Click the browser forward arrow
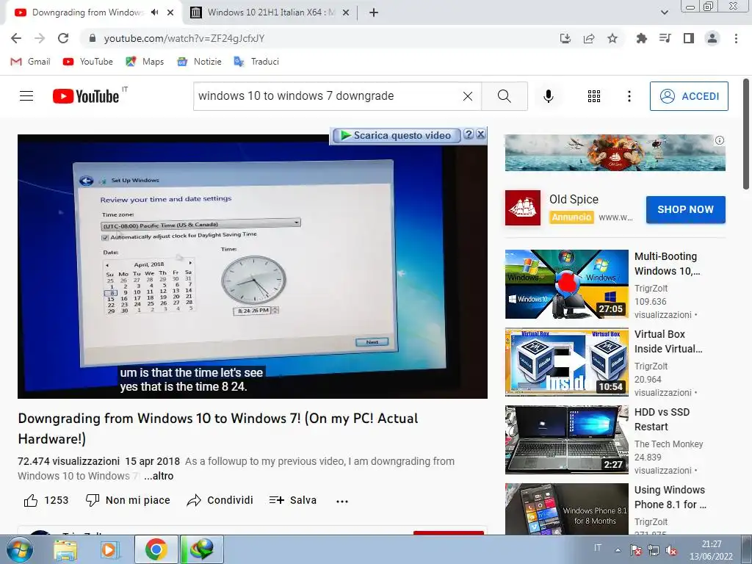Viewport: 752px width, 564px height. pos(40,38)
